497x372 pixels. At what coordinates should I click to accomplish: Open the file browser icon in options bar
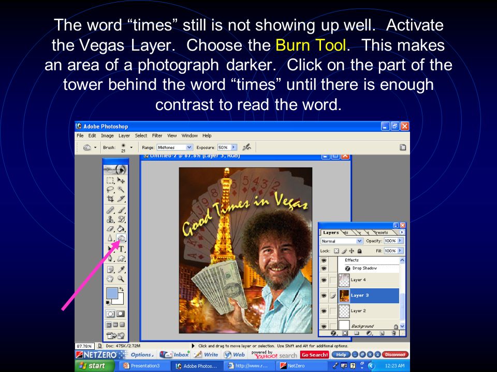403,147
